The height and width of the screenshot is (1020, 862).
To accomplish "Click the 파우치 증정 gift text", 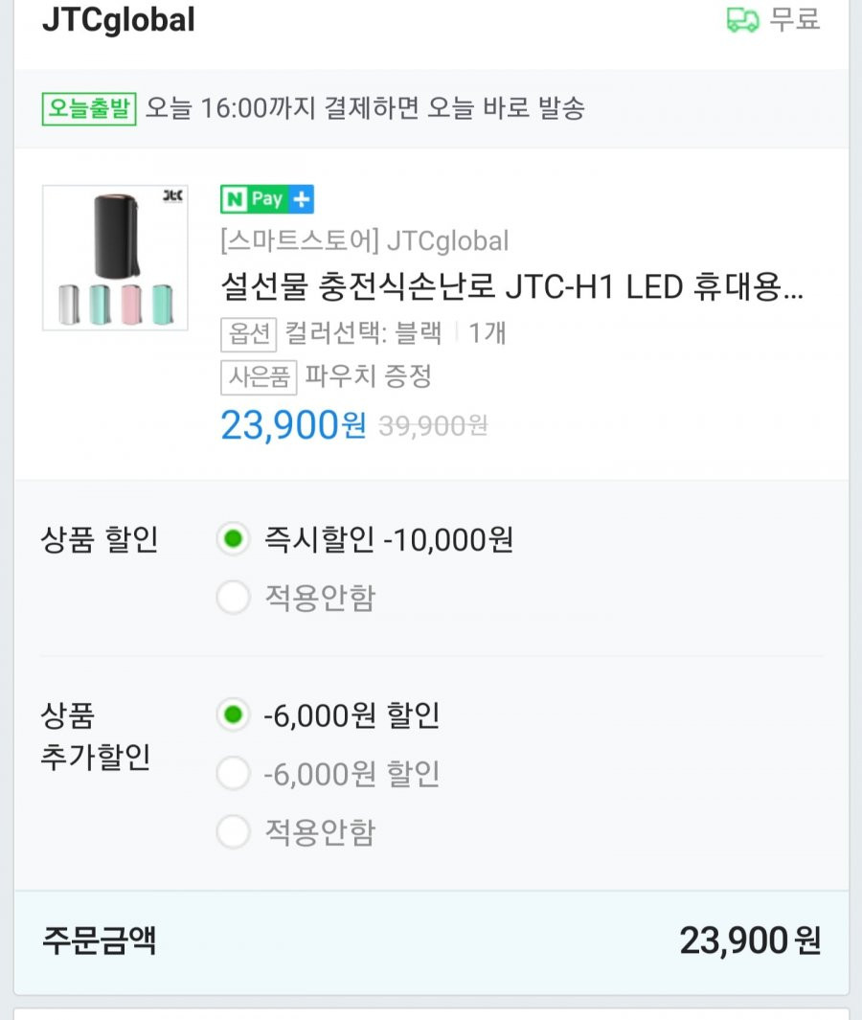I will coord(368,376).
